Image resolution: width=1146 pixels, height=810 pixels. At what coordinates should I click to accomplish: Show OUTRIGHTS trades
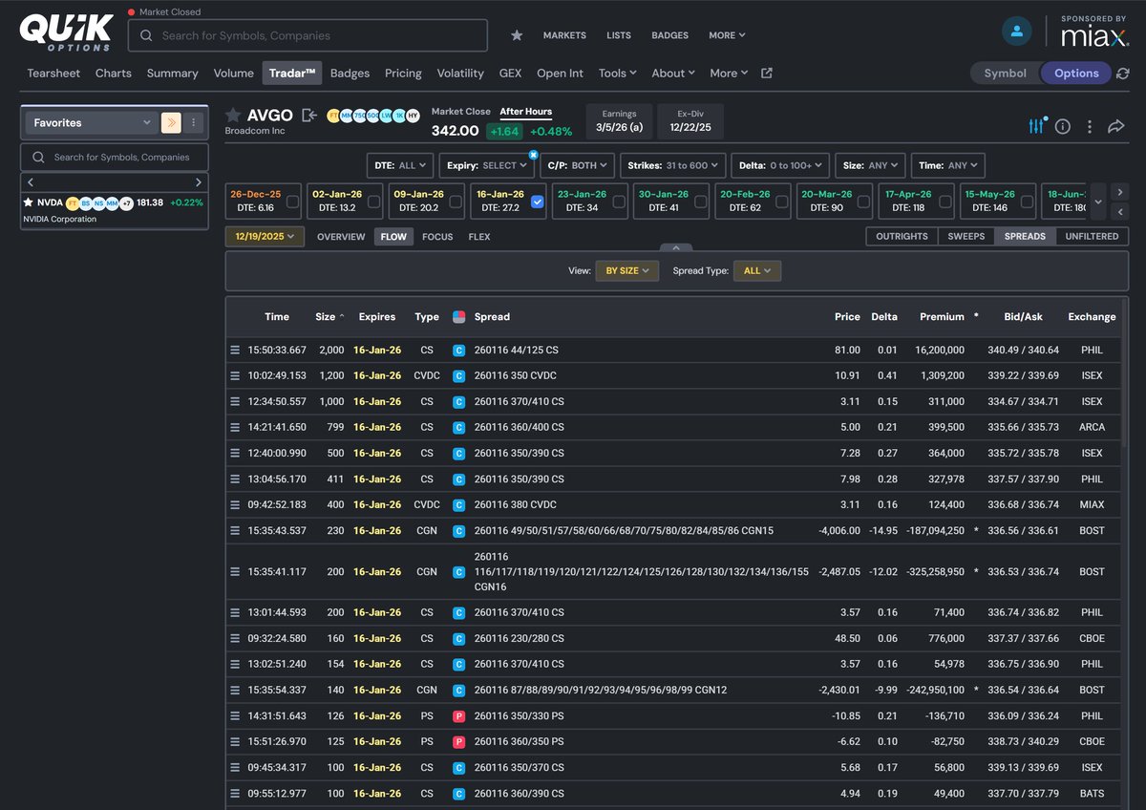(x=902, y=236)
